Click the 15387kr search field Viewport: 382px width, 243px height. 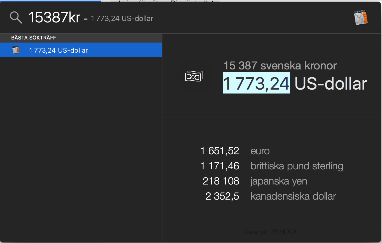54,18
